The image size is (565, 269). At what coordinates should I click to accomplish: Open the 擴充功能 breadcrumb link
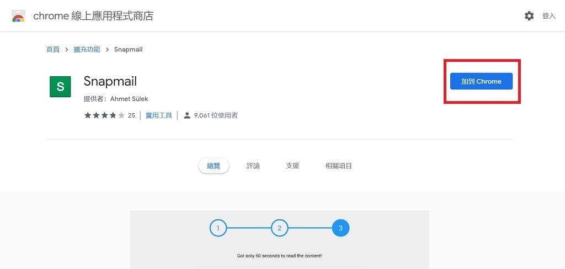tap(87, 49)
